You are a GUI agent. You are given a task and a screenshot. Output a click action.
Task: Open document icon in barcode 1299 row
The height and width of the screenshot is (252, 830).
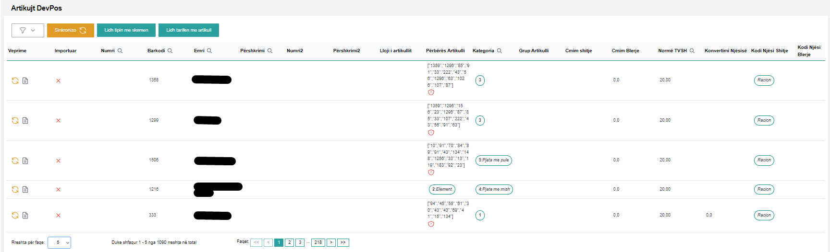point(25,121)
